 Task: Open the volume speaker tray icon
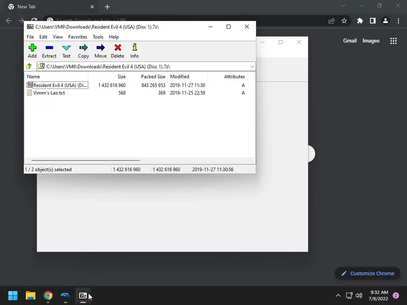359,295
